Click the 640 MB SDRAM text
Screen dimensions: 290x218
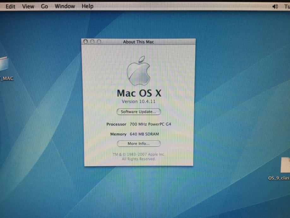point(144,134)
